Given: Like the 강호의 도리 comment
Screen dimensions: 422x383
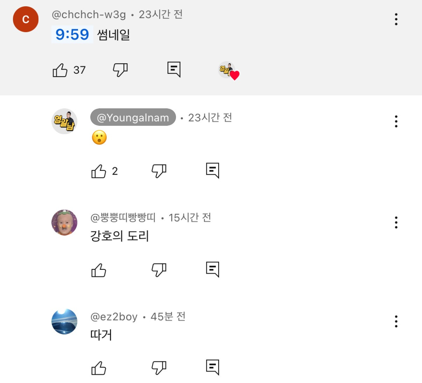Looking at the screenshot, I should pyautogui.click(x=99, y=270).
